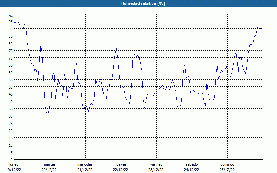Image resolution: width=277 pixels, height=173 pixels.
Task: Select the 75 value on the Y axis
Action: (x=11, y=51)
